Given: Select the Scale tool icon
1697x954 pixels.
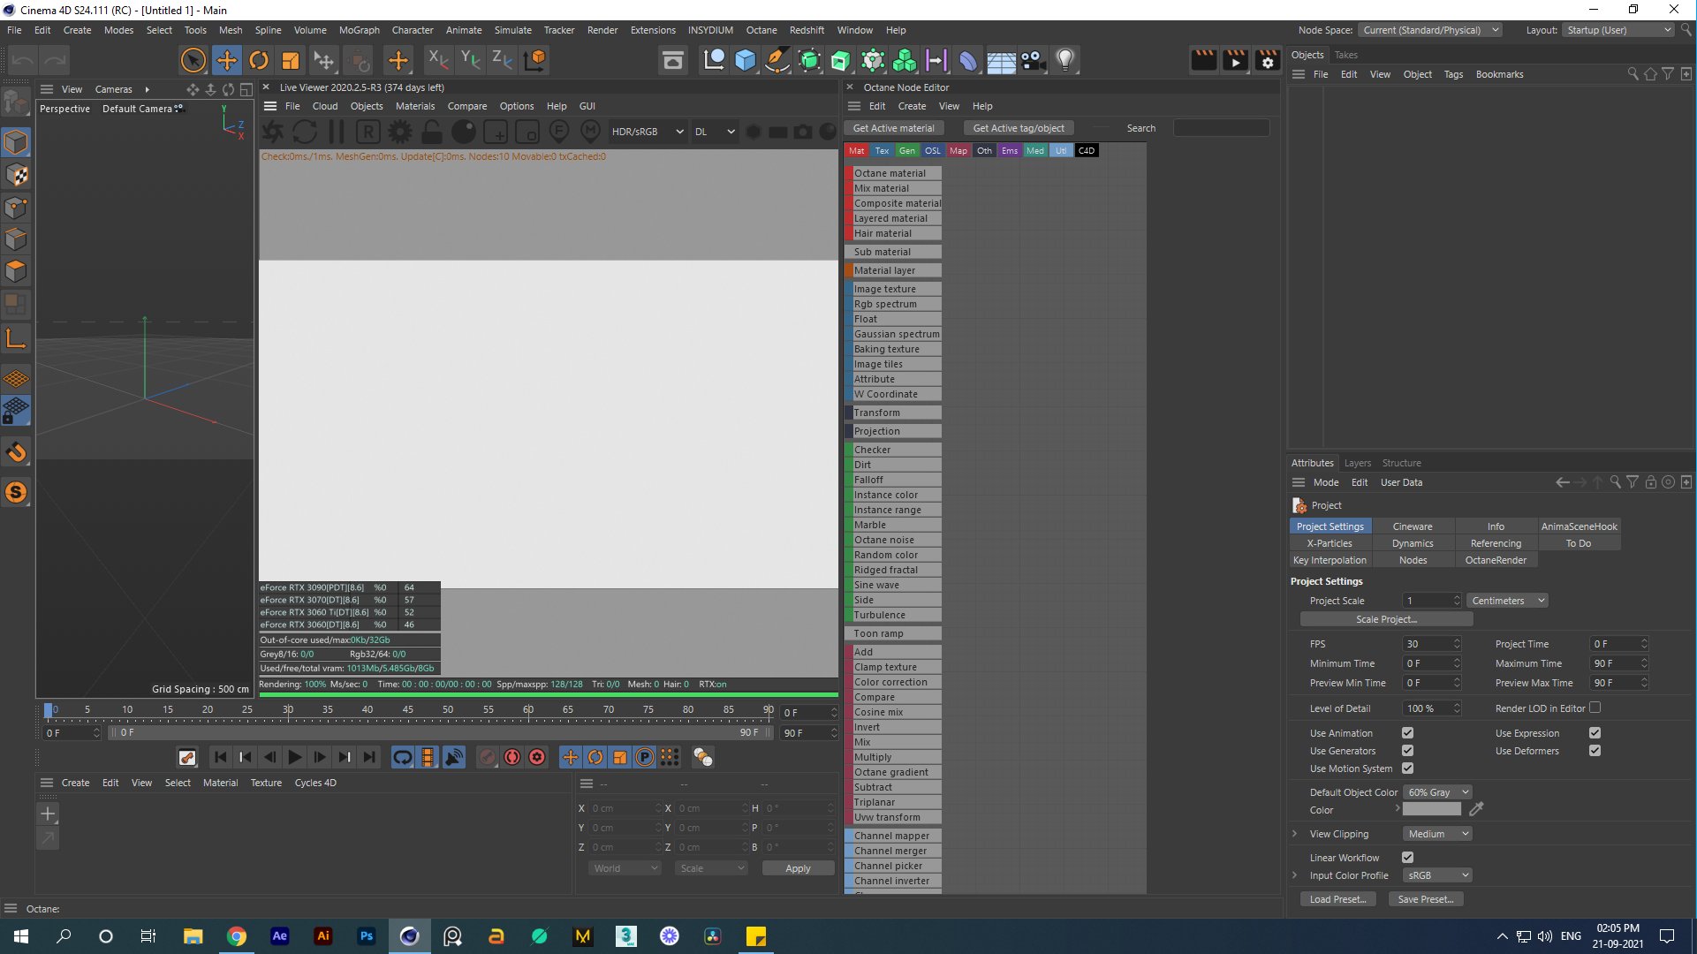Looking at the screenshot, I should 291,60.
